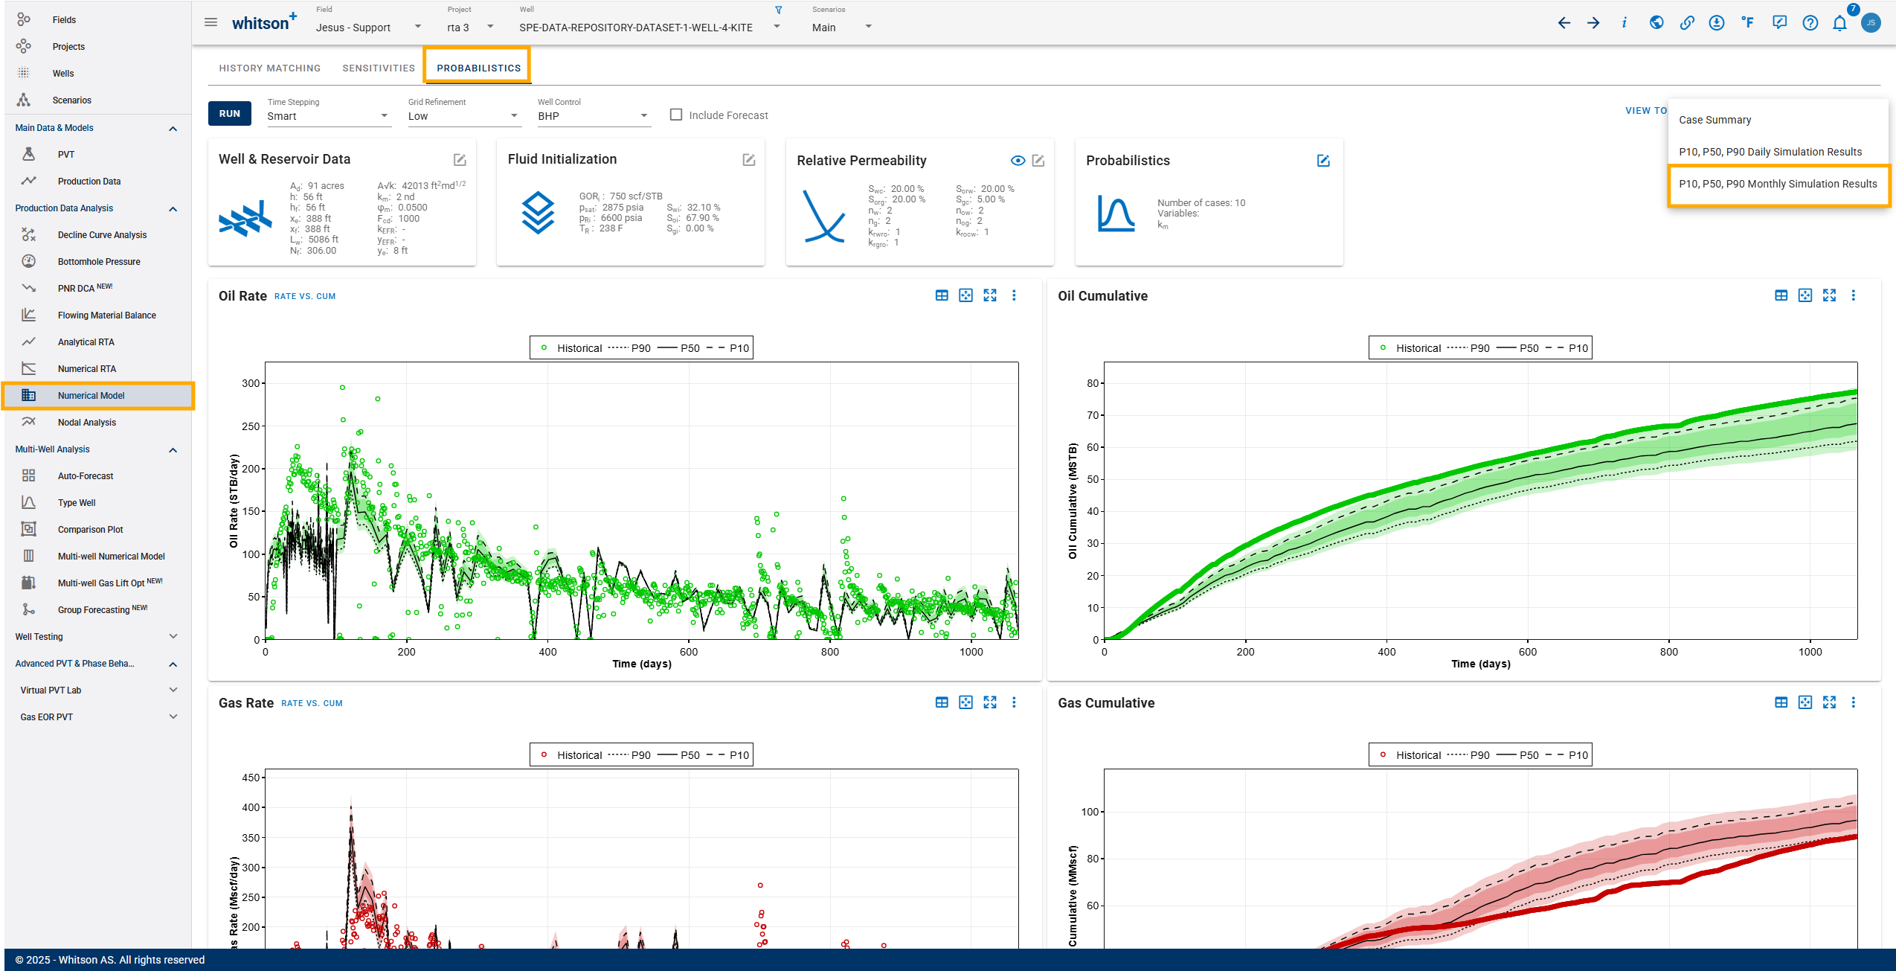The image size is (1896, 971).
Task: Expand Oil Rate chart to fullscreen
Action: [990, 295]
